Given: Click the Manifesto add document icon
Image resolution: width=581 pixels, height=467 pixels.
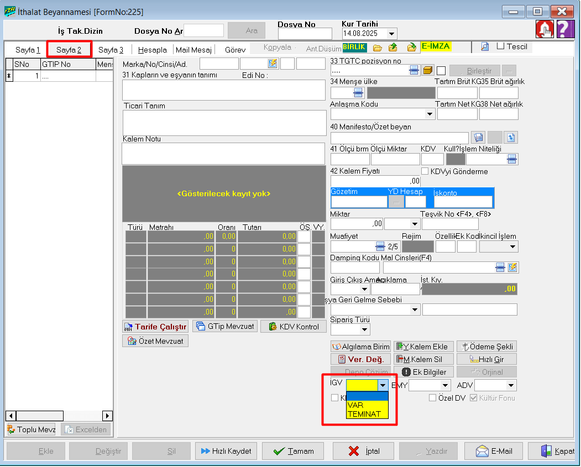Looking at the screenshot, I should click(511, 138).
